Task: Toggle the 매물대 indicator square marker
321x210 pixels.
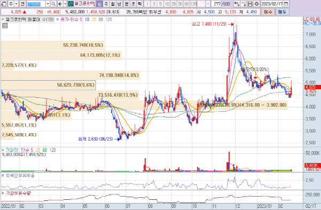Action: click(x=3, y=20)
